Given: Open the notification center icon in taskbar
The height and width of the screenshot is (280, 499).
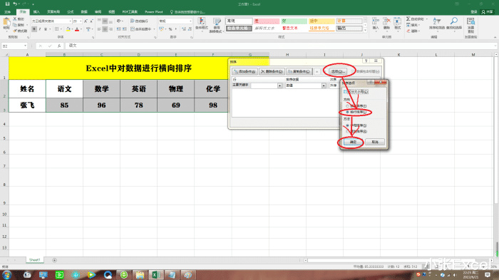Looking at the screenshot, I should pos(487,274).
